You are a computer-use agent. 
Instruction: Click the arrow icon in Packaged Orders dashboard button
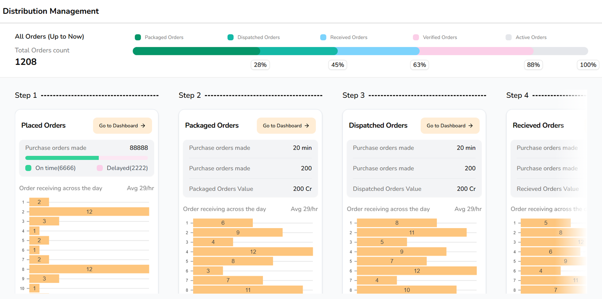click(x=307, y=126)
